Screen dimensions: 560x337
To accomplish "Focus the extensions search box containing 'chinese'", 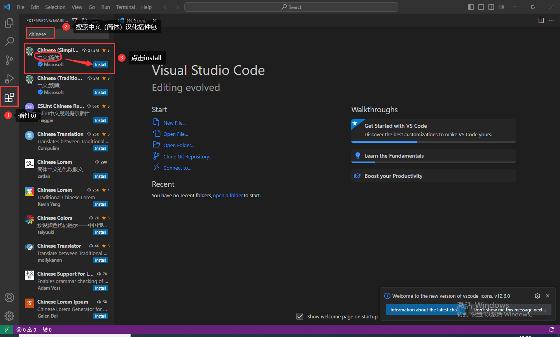I will [68, 34].
